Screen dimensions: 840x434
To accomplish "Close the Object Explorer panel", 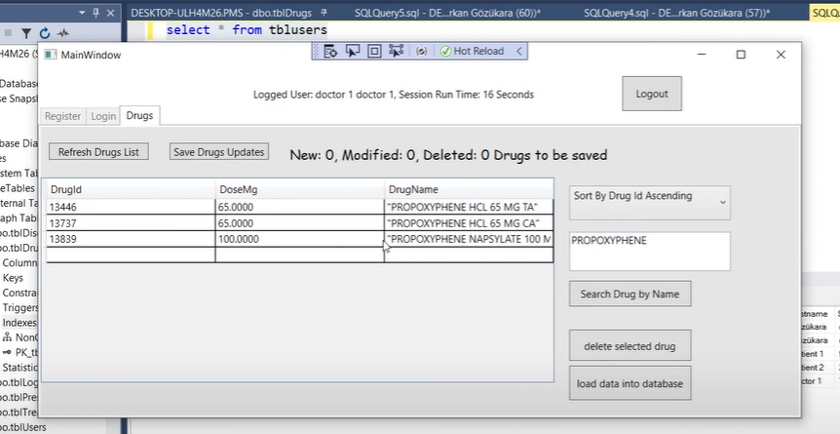I will [x=110, y=13].
